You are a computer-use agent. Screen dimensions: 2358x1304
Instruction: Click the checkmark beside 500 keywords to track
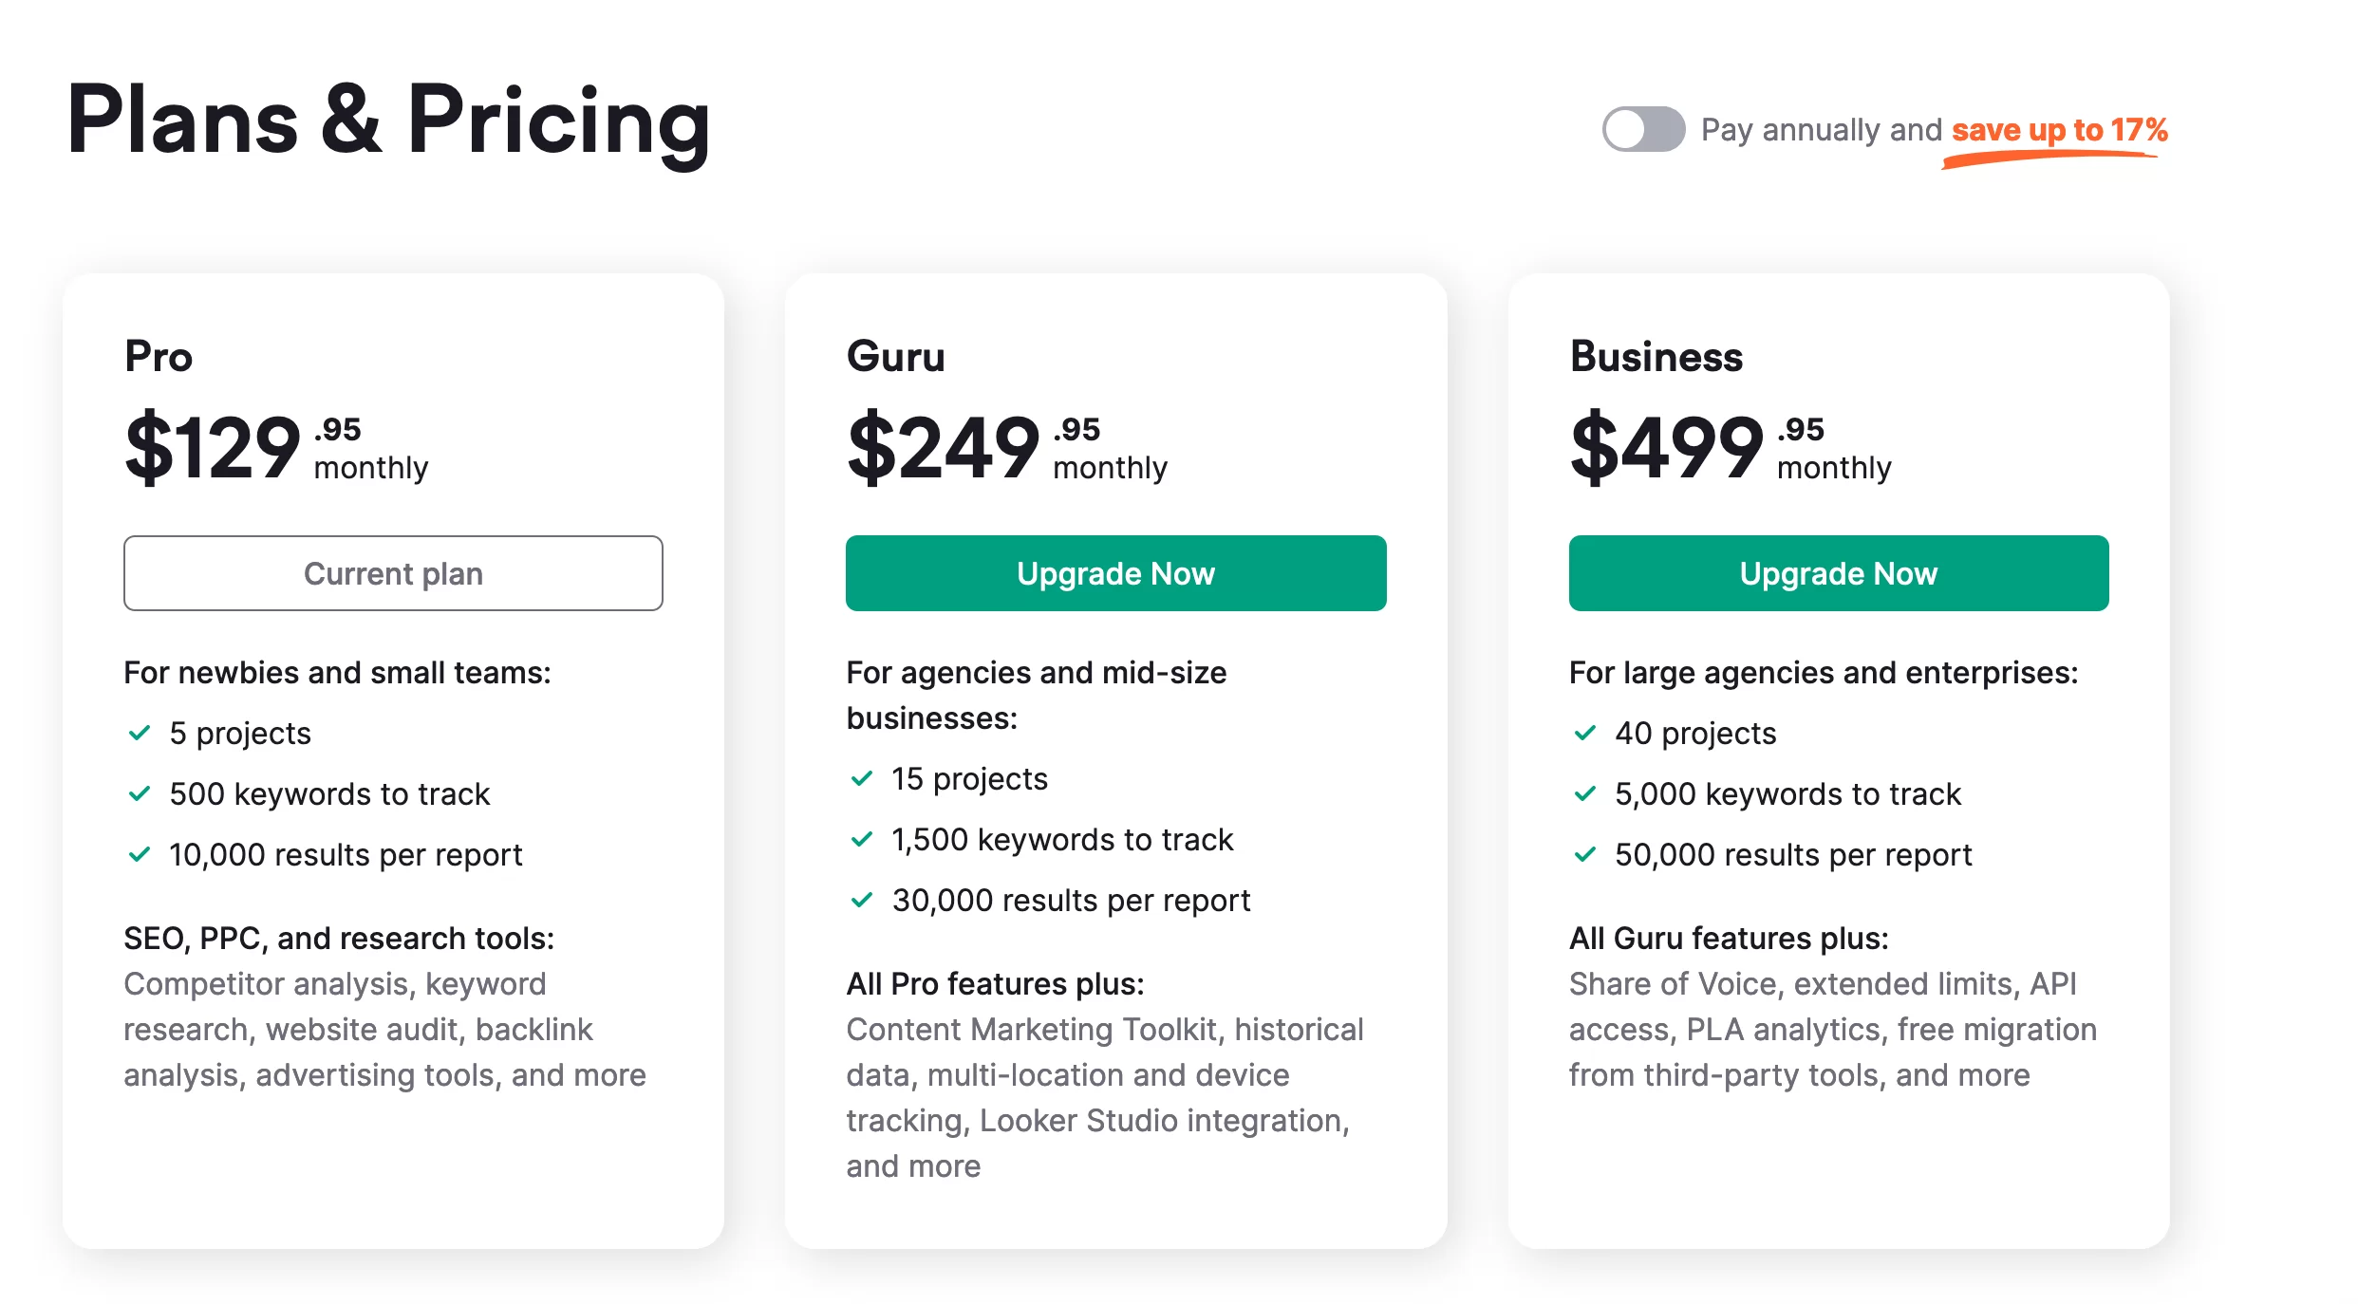[x=140, y=793]
